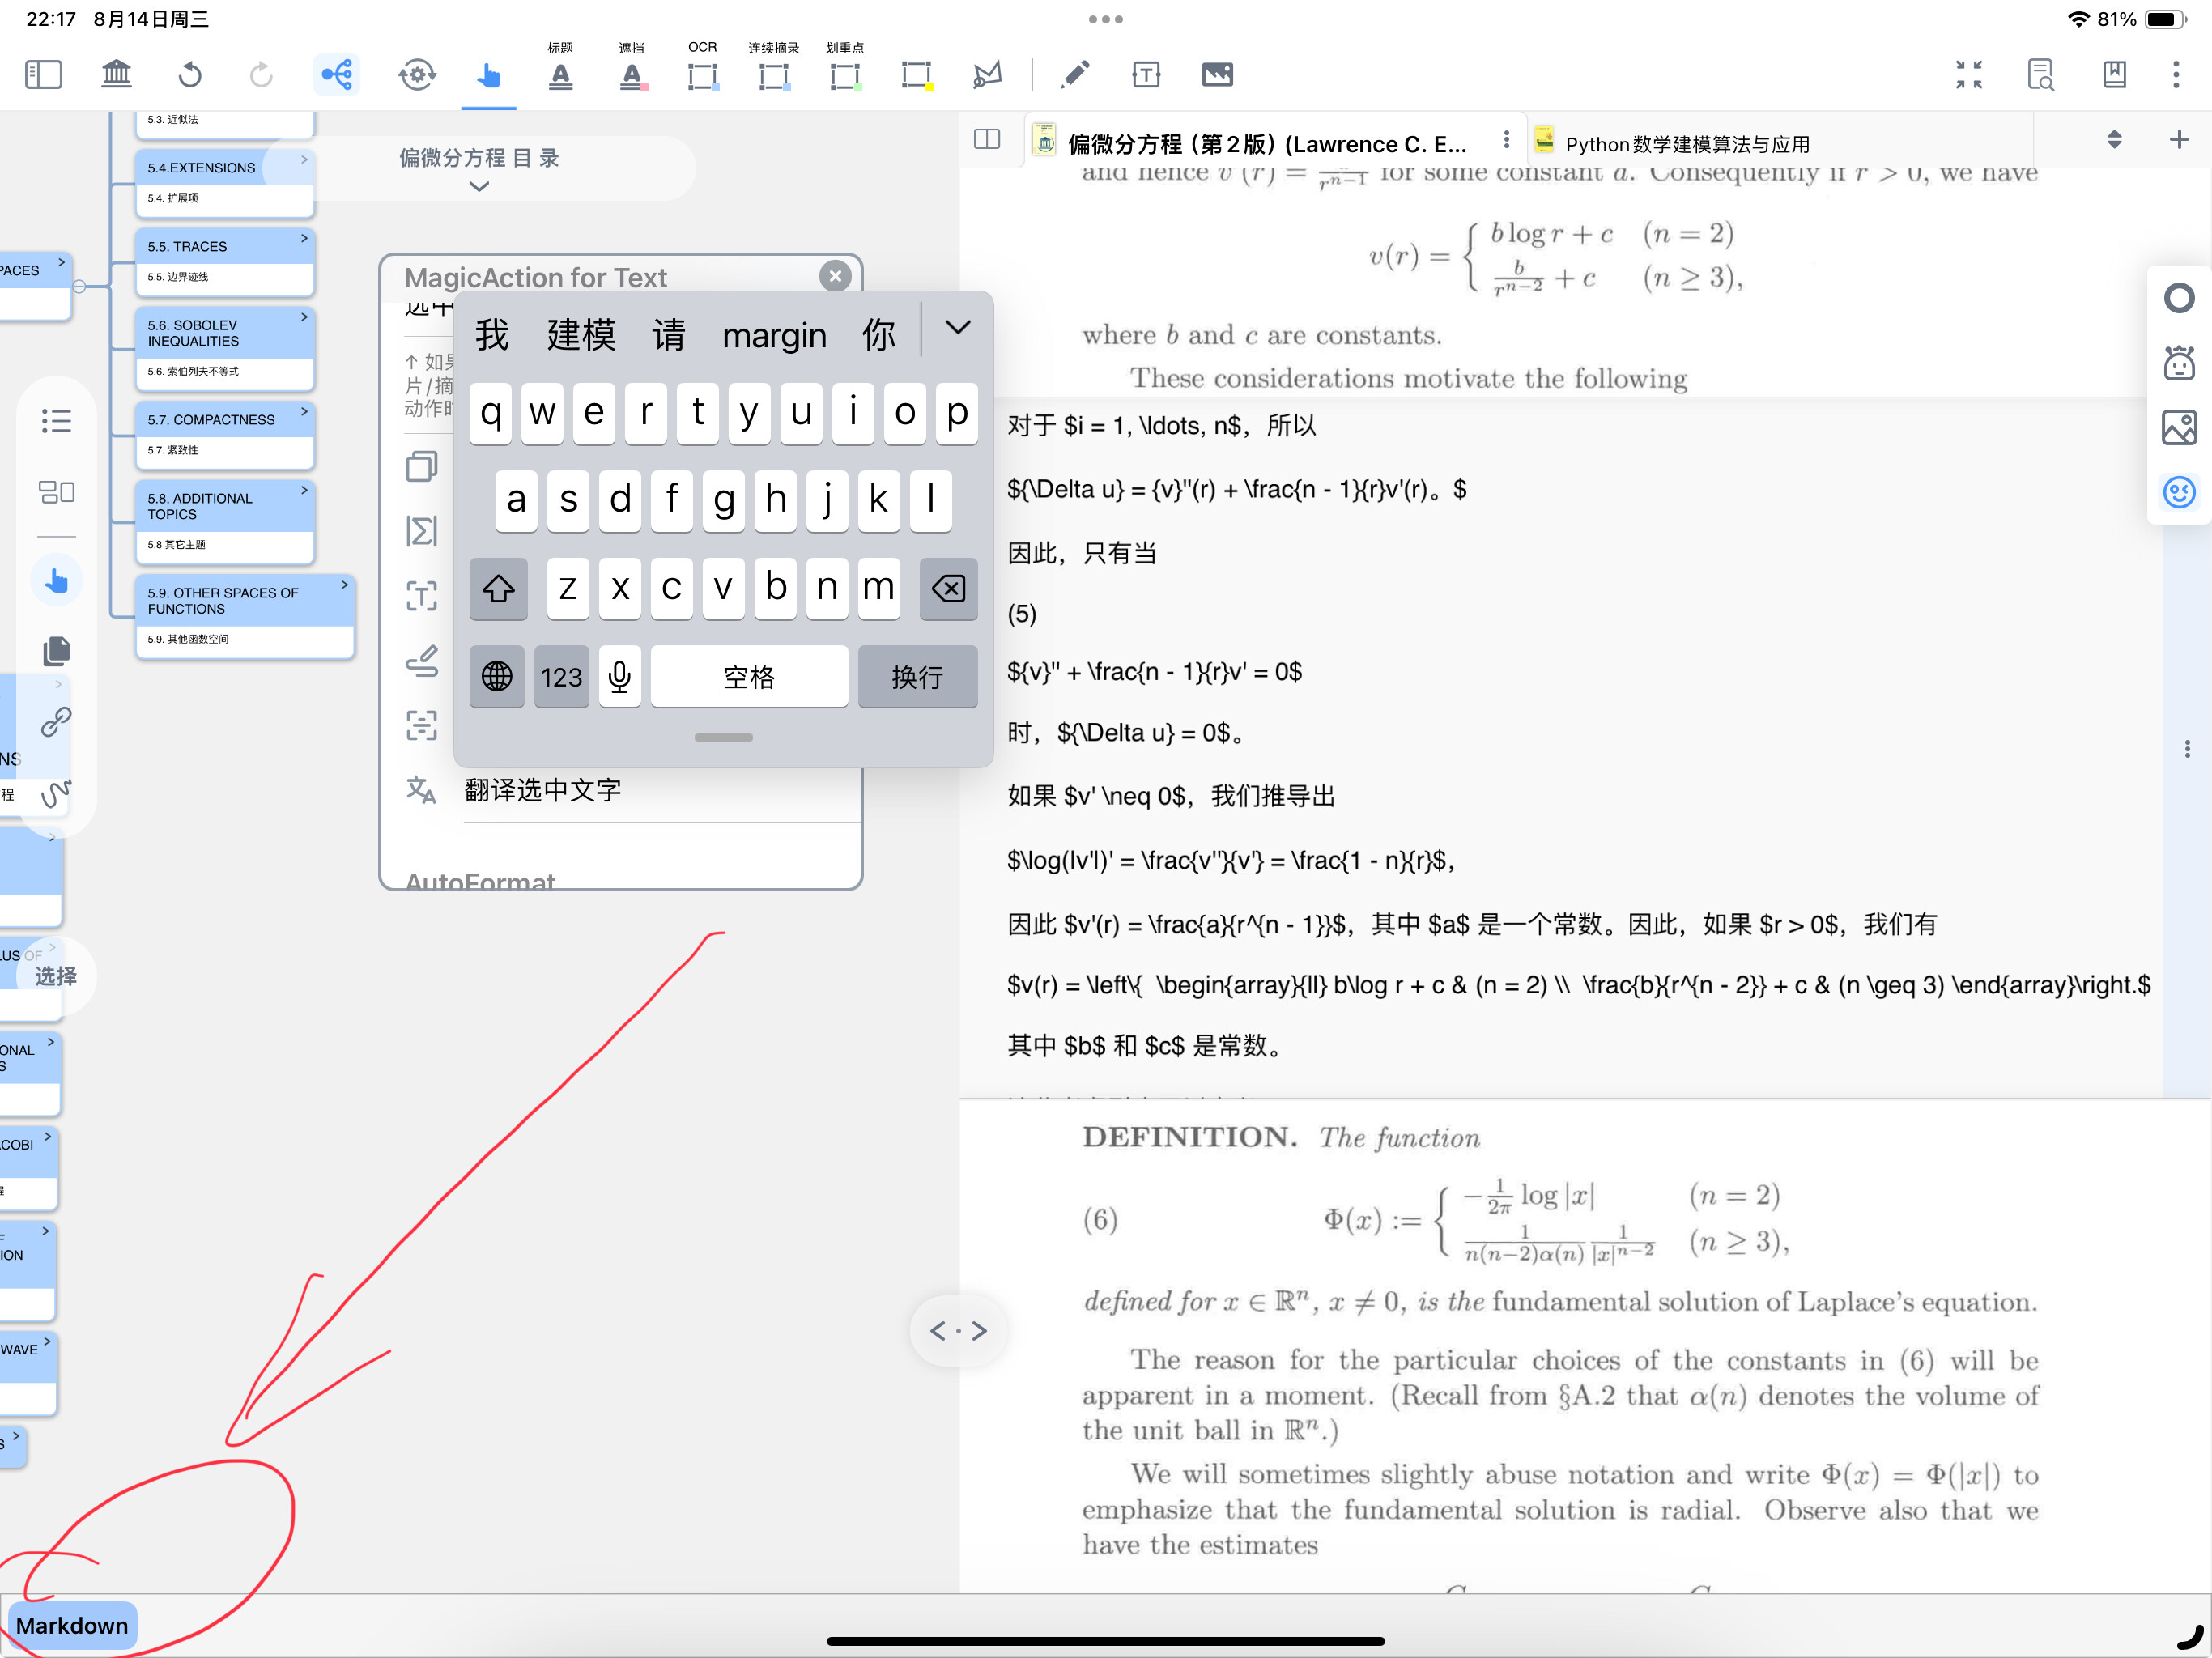Expand the 偏微分方程 目录 title chevron
The height and width of the screenshot is (1658, 2212).
pyautogui.click(x=479, y=187)
